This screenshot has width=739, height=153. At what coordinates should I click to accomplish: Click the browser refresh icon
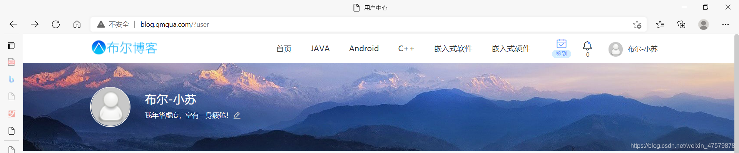(56, 24)
